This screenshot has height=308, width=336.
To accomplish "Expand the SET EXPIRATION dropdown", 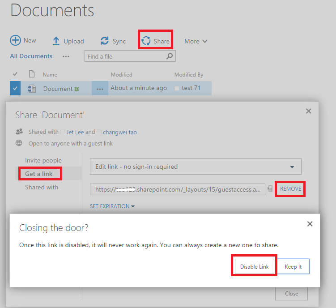I will coord(112,206).
